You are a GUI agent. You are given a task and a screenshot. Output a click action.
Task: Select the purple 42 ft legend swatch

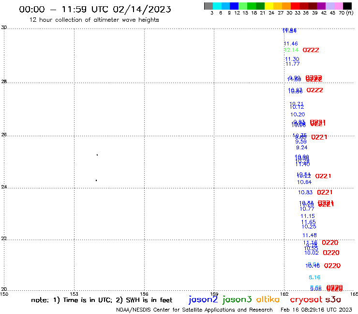coord(321,6)
